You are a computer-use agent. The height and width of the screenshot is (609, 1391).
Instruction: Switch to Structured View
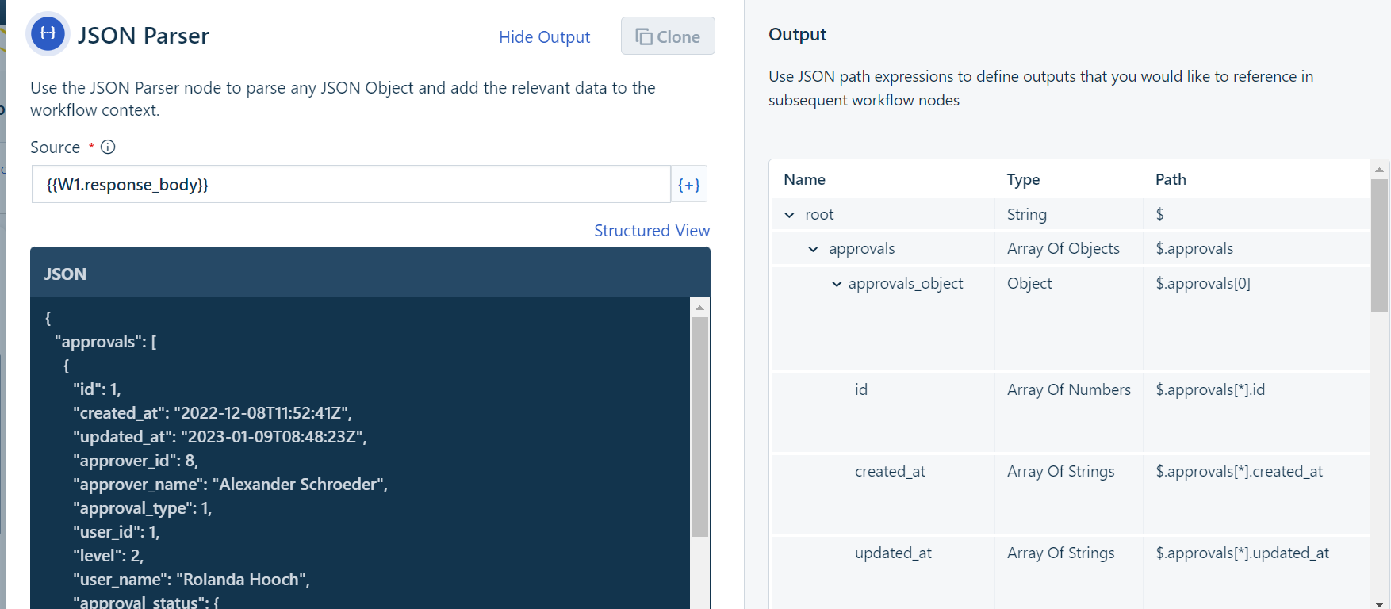pos(652,230)
